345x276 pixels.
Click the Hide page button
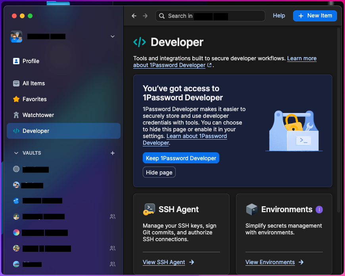[x=159, y=172]
